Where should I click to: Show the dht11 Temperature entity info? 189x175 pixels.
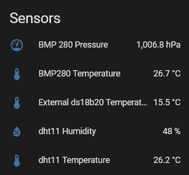click(x=74, y=160)
